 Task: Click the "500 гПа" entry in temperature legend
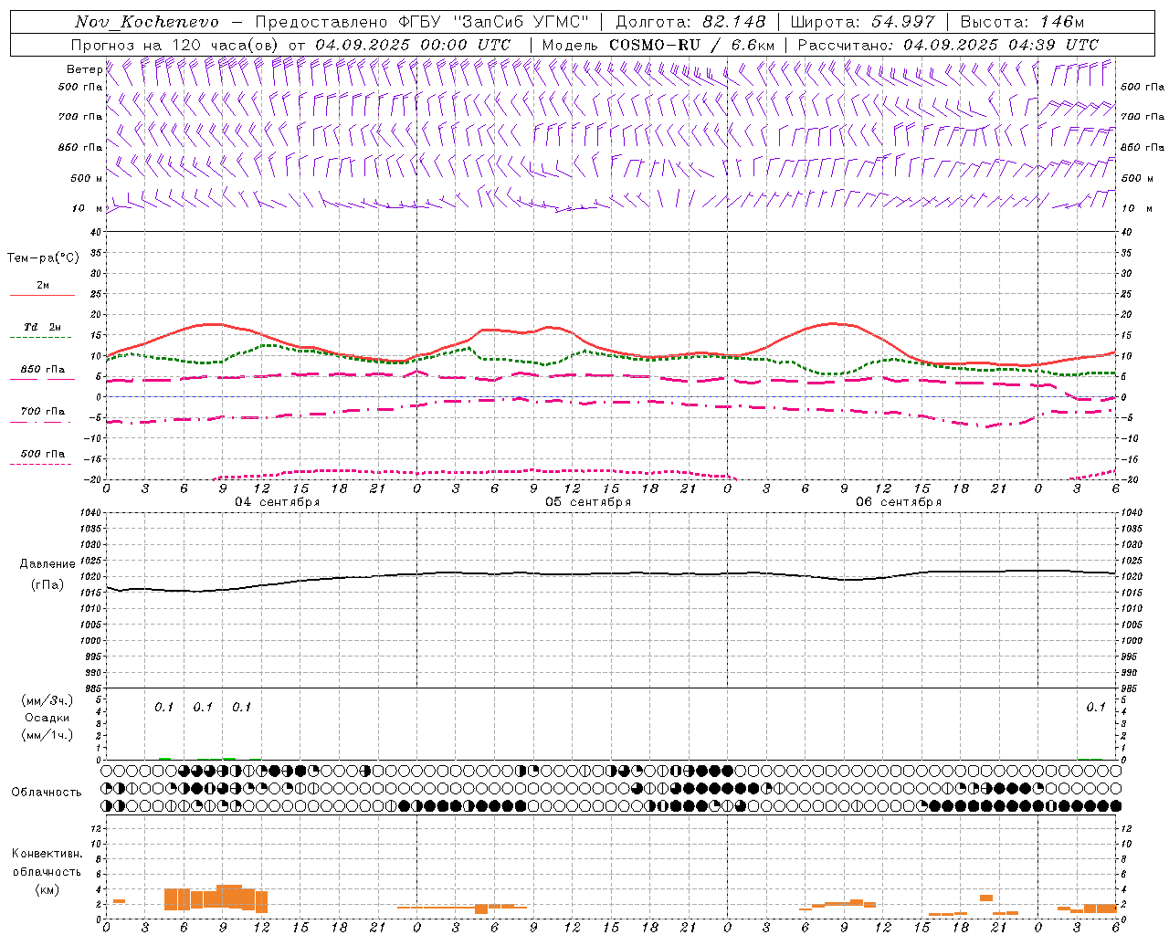[x=42, y=454]
